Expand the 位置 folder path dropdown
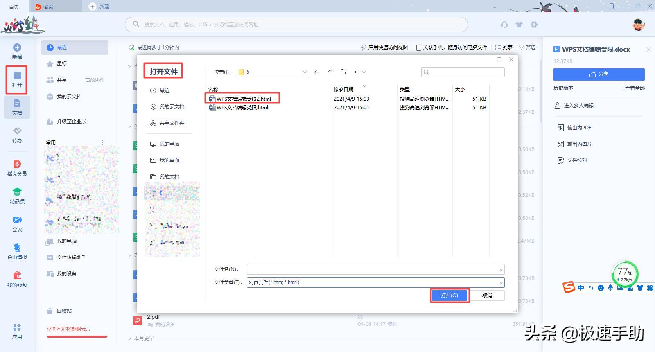The image size is (655, 352). point(305,72)
